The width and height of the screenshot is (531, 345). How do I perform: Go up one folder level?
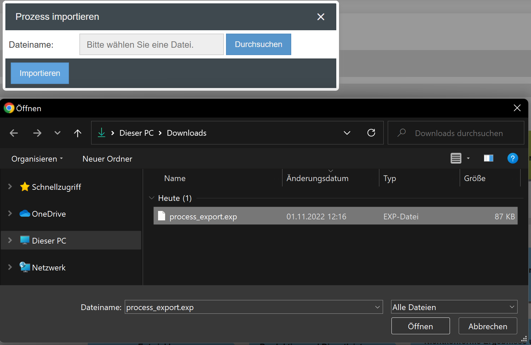(78, 133)
